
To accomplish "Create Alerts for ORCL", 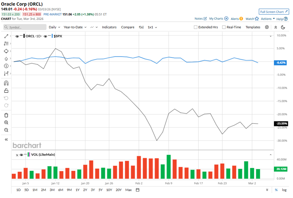I will coord(237,19).
